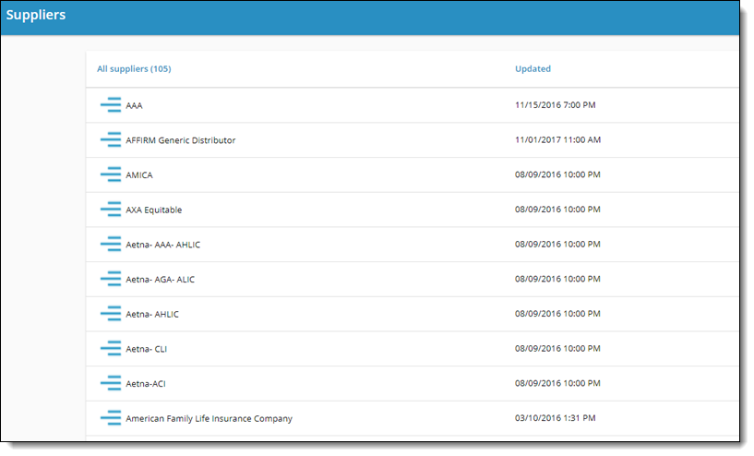The height and width of the screenshot is (456, 754).
Task: Open the Aetna- AGA- ALIC supplier
Action: click(x=161, y=280)
